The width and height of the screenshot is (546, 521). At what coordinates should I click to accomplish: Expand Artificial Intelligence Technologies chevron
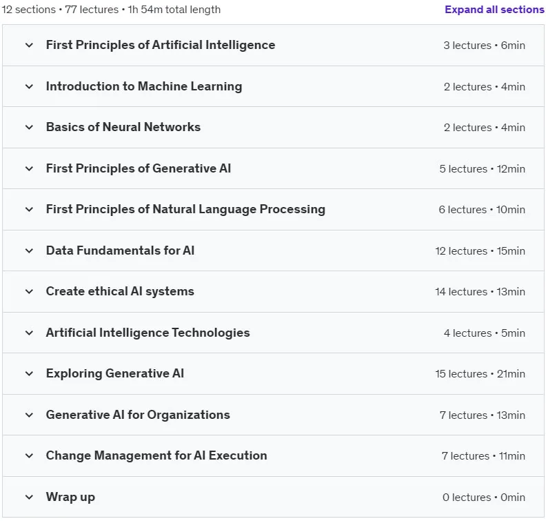(x=29, y=333)
